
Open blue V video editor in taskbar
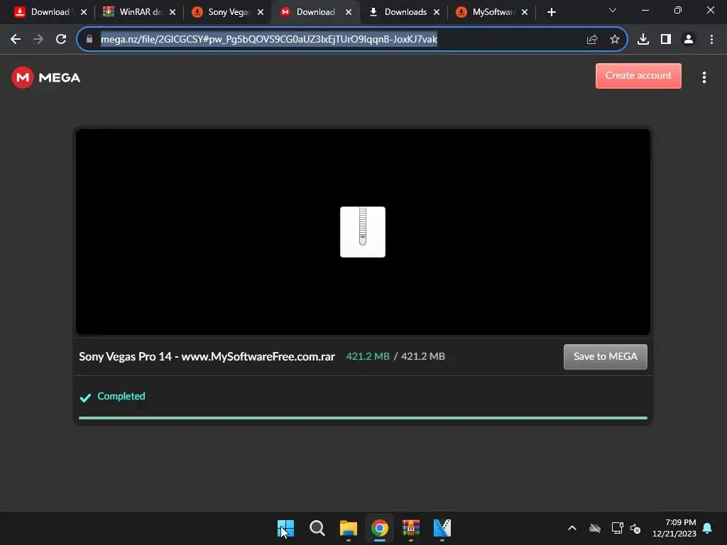(x=442, y=528)
